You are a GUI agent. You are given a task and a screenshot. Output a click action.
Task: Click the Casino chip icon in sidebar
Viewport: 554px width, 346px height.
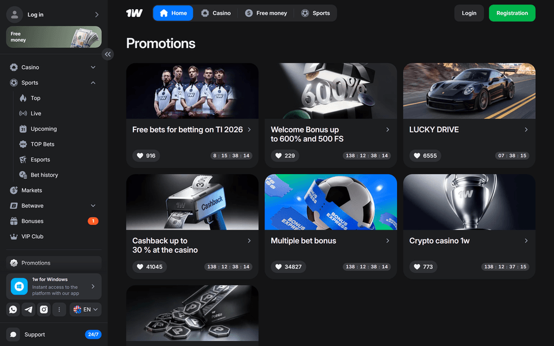click(x=14, y=67)
